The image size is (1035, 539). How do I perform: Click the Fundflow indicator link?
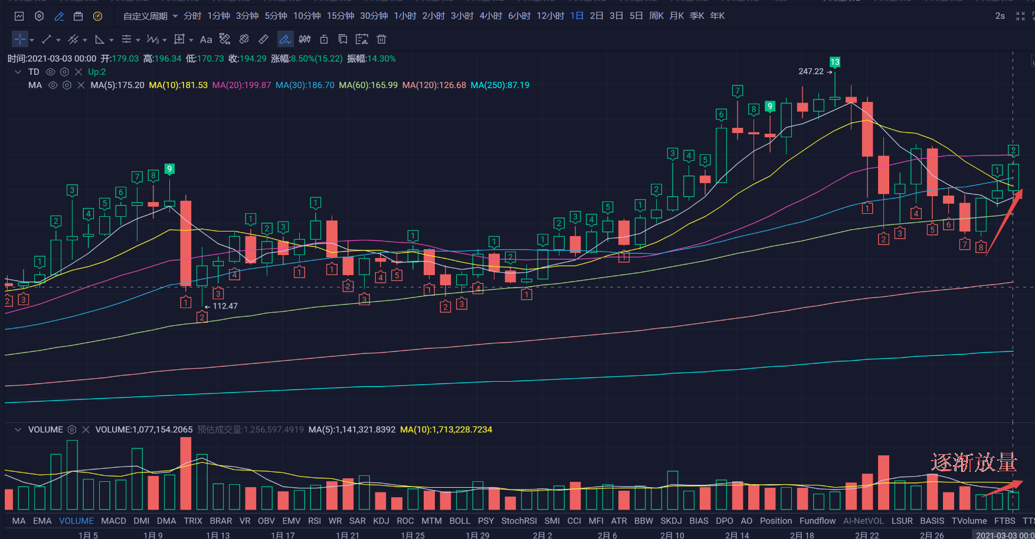818,521
